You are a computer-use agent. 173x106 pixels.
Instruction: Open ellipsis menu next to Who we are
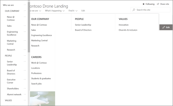point(25,5)
